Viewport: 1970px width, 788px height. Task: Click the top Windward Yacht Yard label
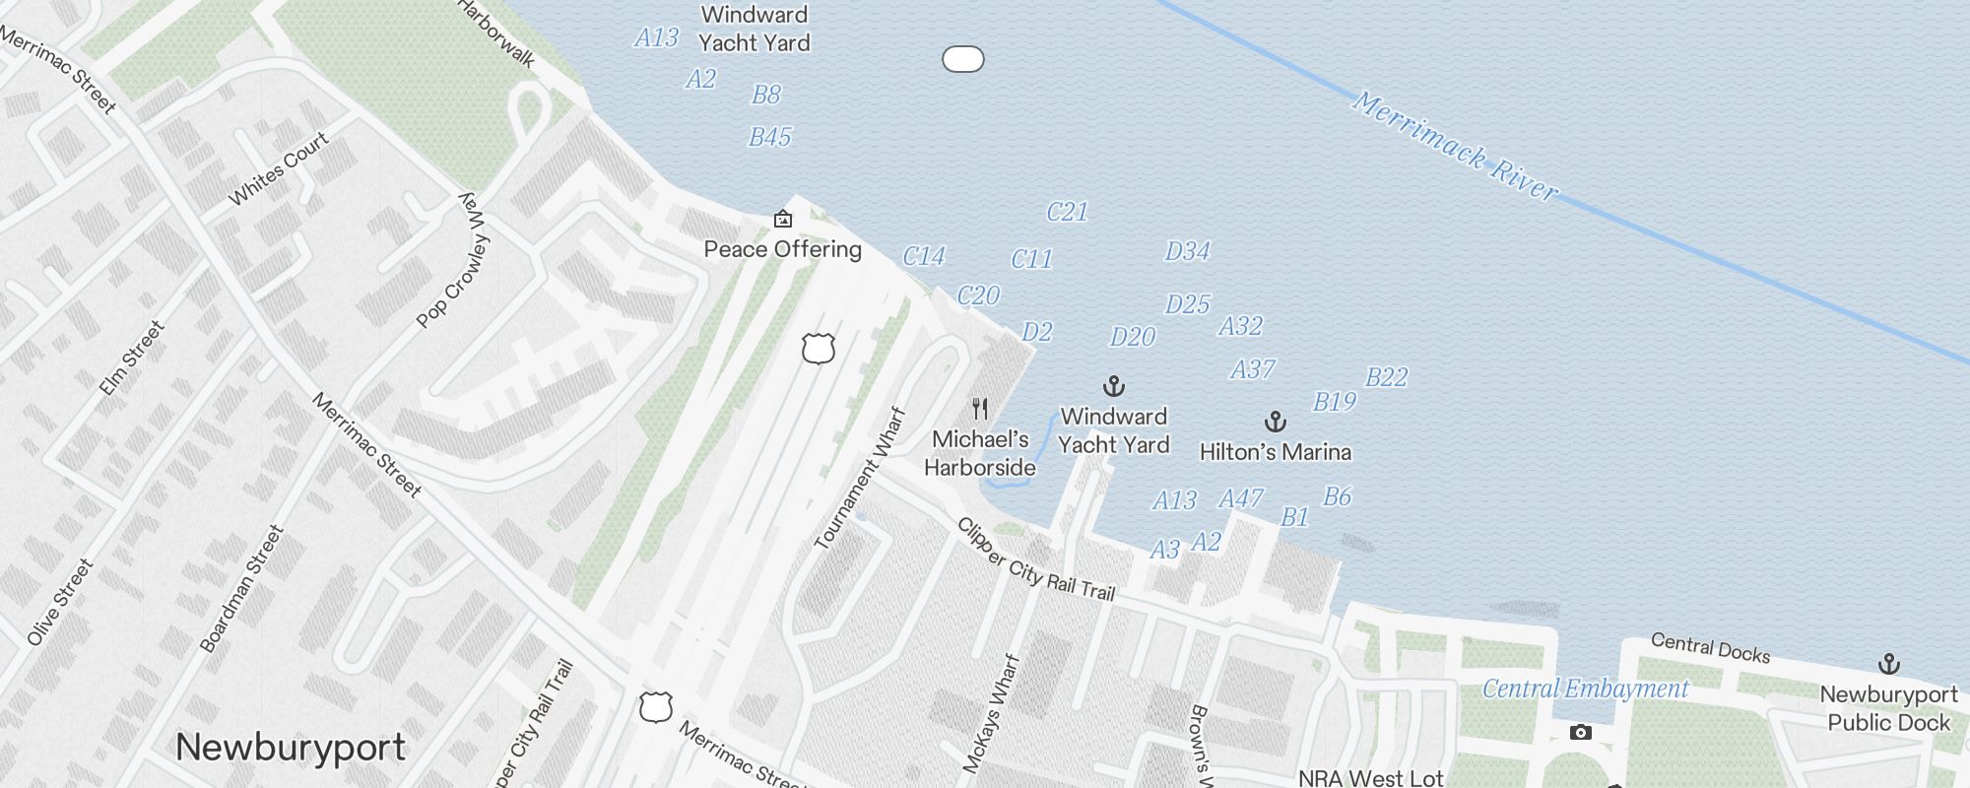click(755, 29)
